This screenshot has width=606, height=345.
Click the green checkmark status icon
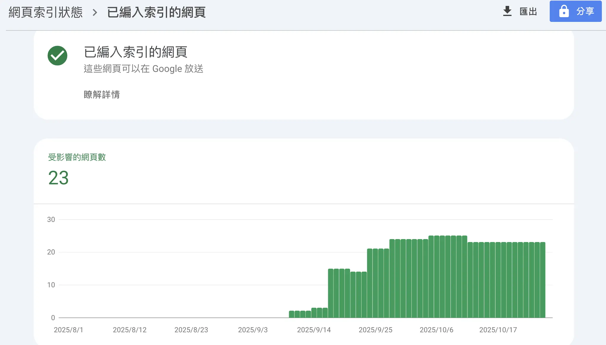(57, 56)
